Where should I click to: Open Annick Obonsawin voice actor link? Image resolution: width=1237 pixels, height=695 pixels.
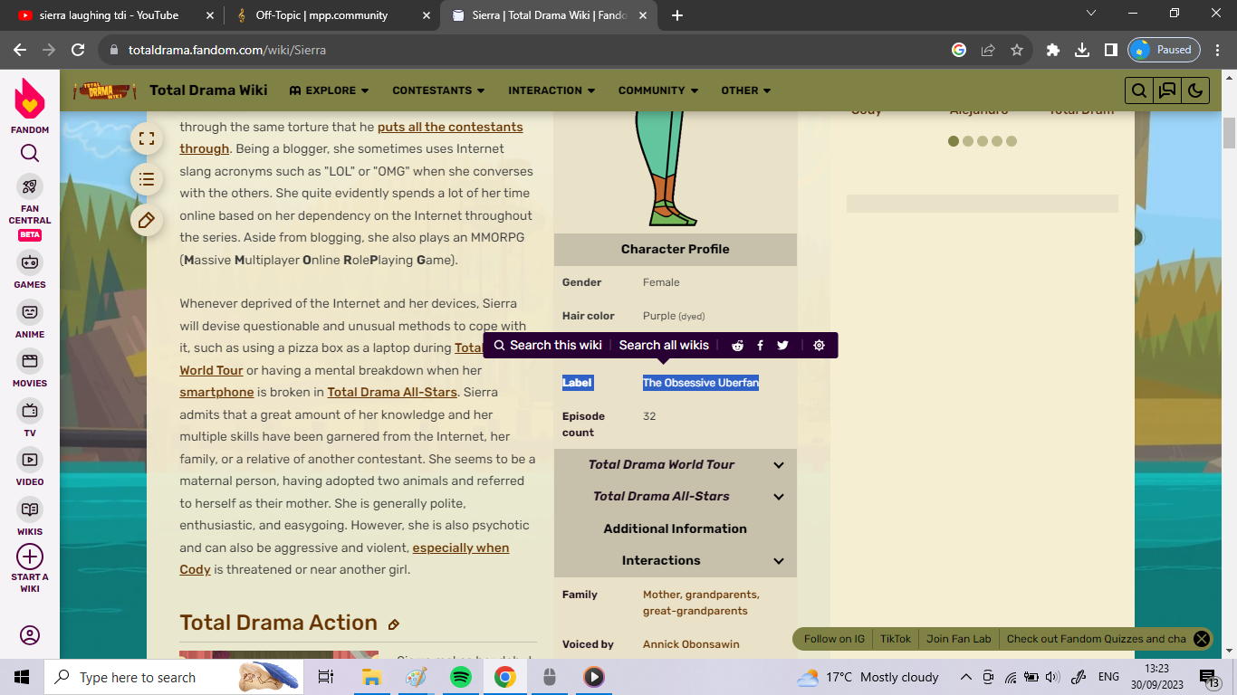pos(691,644)
